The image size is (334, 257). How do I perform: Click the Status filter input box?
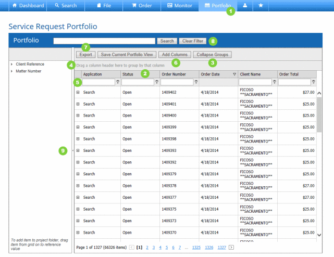point(138,82)
